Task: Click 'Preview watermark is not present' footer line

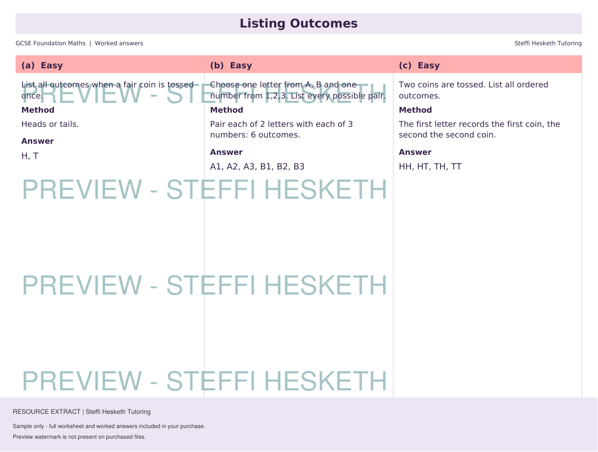Action: pos(79,437)
